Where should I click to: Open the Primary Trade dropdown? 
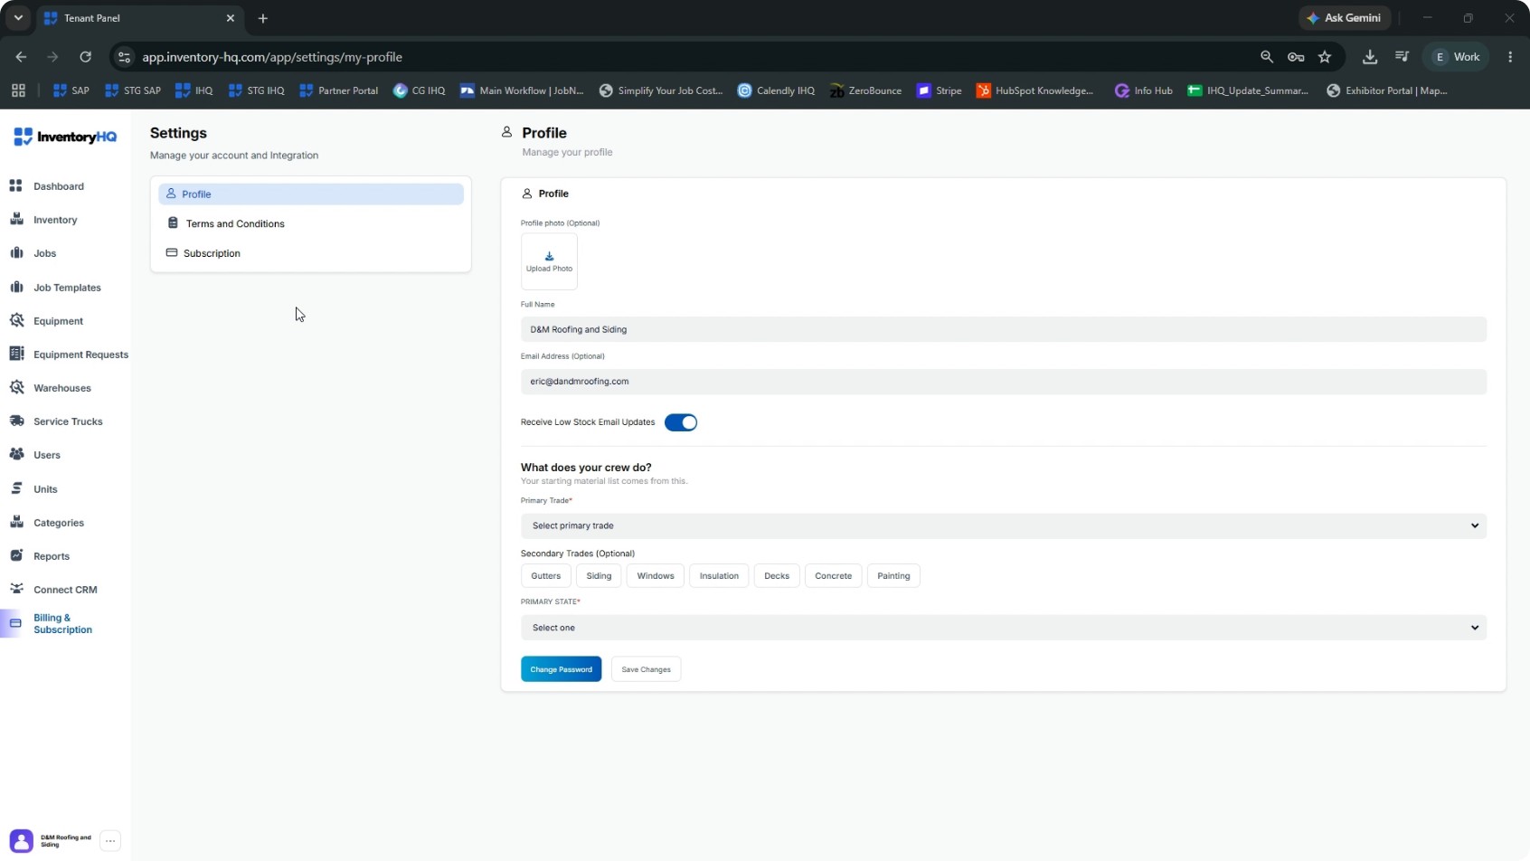pos(1004,525)
